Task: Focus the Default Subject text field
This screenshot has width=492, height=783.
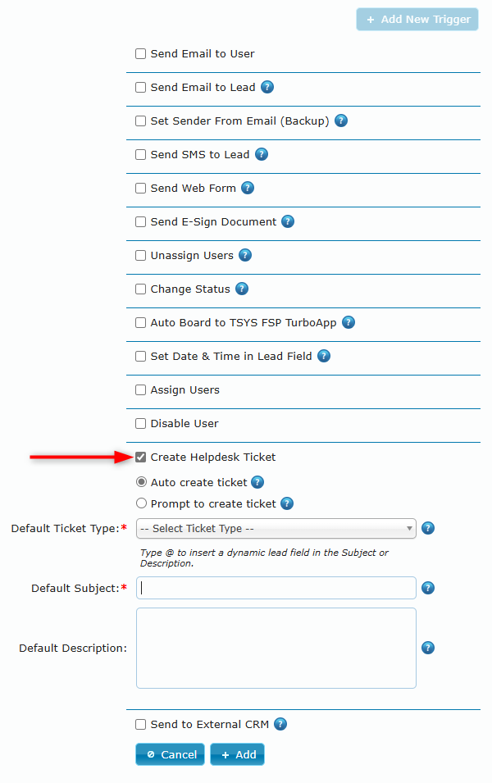Action: pyautogui.click(x=276, y=588)
